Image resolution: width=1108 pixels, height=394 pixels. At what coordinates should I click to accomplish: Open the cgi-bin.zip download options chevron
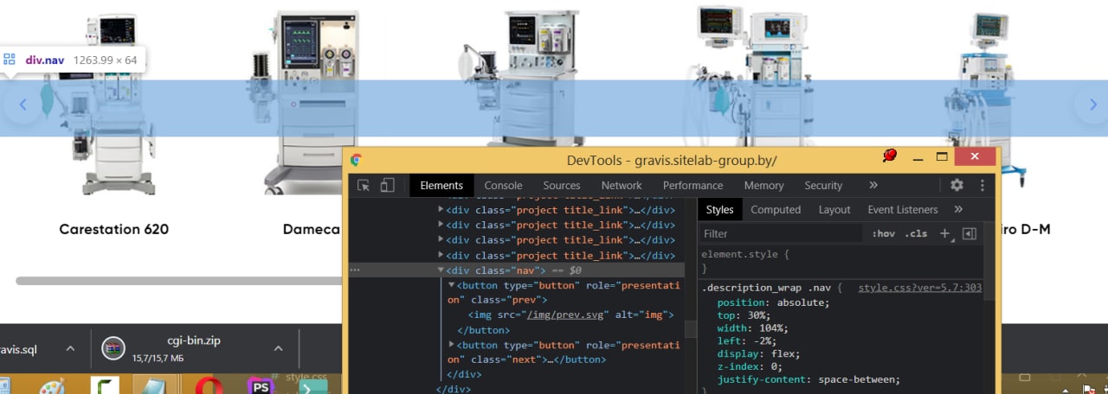[278, 348]
